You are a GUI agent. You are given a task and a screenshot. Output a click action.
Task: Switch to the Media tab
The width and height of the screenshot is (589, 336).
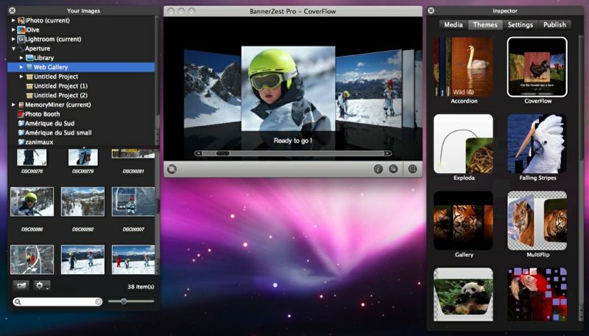[x=454, y=25]
